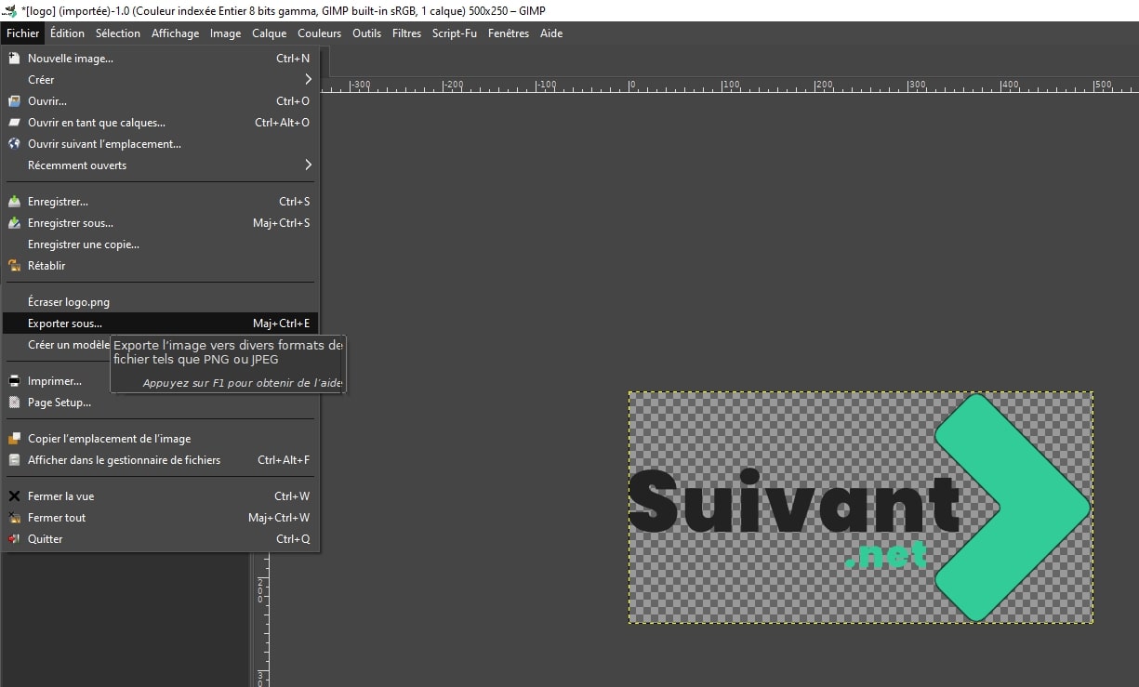Open the Affichage menu
The width and height of the screenshot is (1139, 687).
tap(175, 33)
